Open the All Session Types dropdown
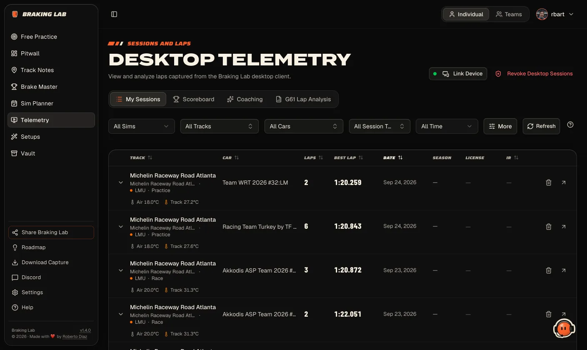The height and width of the screenshot is (350, 587). click(380, 126)
